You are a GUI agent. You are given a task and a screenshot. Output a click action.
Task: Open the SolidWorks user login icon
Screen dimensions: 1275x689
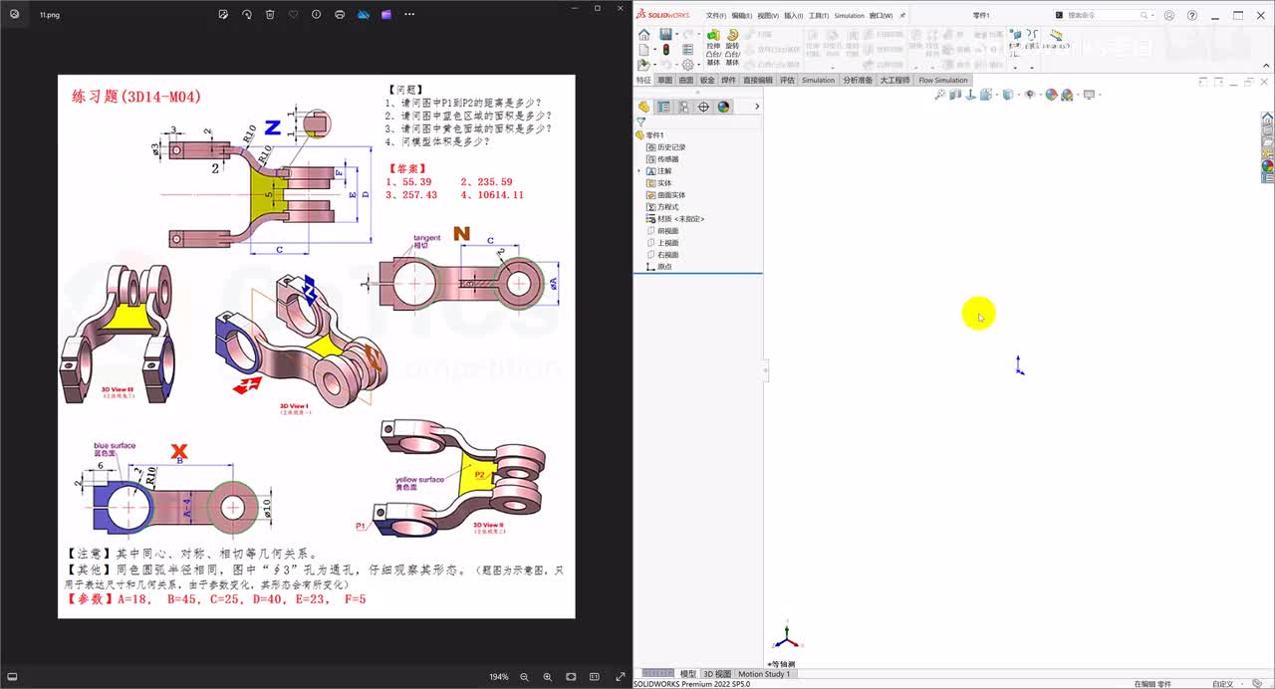1168,15
